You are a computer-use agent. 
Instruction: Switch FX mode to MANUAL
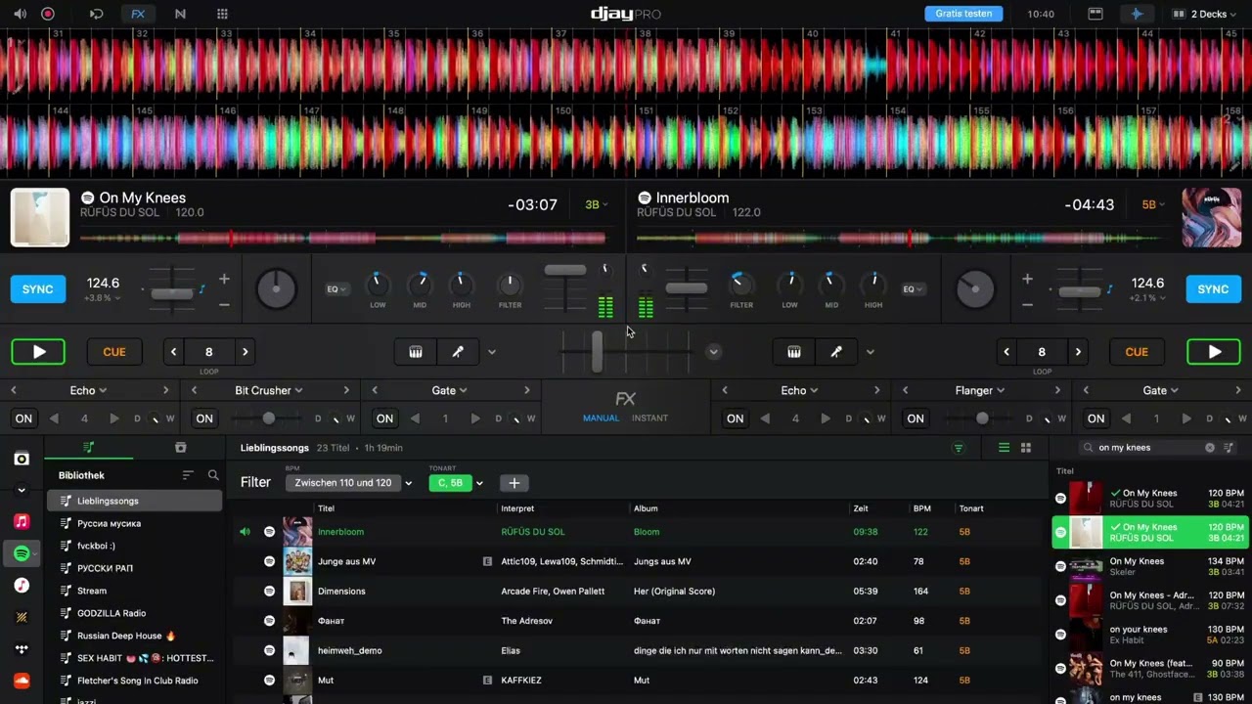click(x=601, y=418)
